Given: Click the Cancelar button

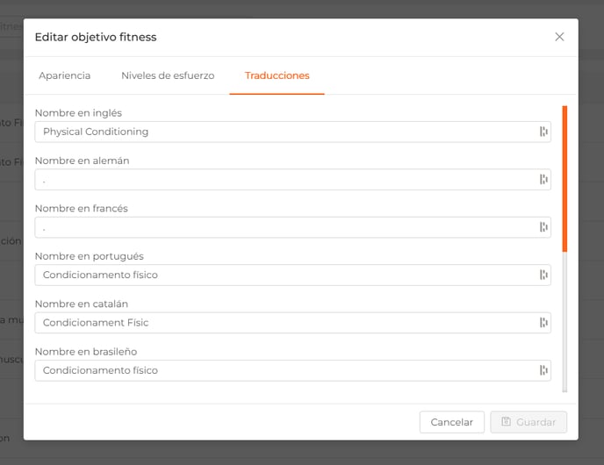Looking at the screenshot, I should point(452,422).
